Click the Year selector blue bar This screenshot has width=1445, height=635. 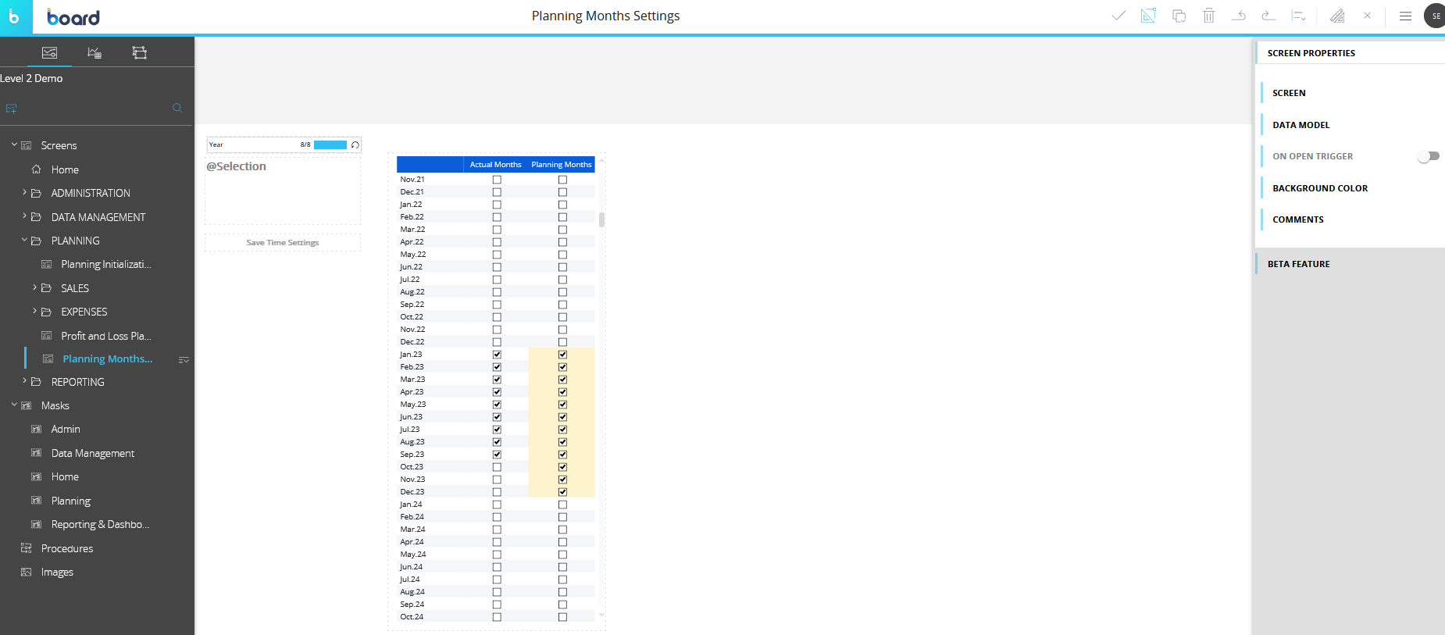(x=330, y=144)
